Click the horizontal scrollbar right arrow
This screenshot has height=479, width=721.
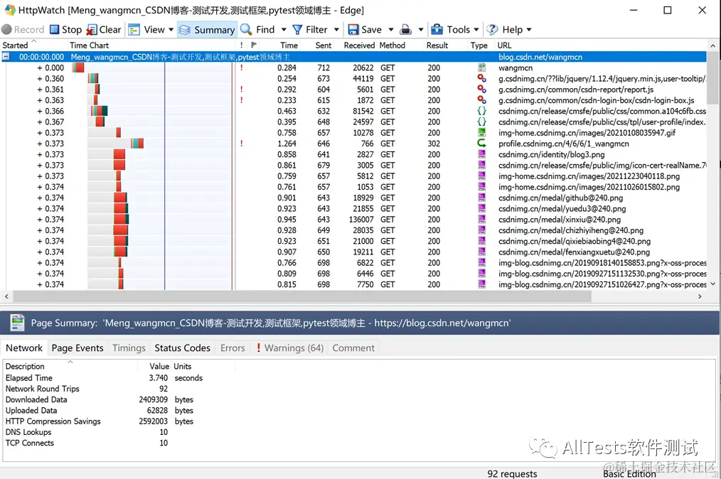pos(700,296)
